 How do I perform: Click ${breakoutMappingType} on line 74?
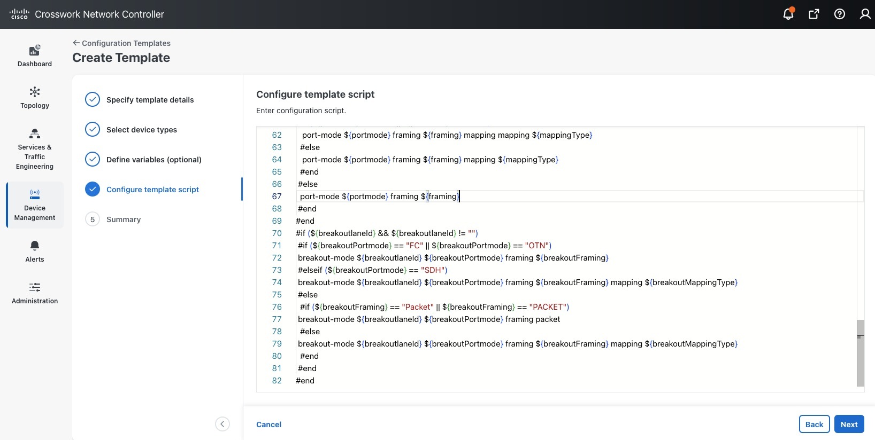click(x=691, y=282)
